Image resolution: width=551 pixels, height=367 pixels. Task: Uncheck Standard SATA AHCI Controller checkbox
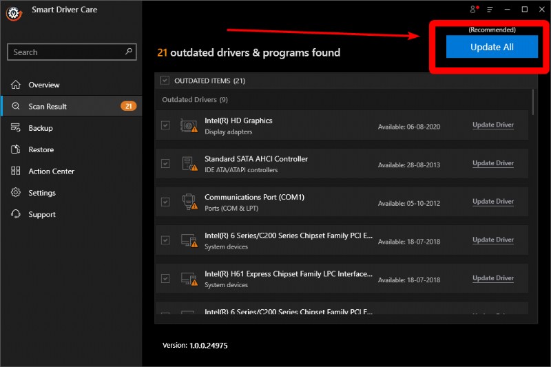coord(165,163)
